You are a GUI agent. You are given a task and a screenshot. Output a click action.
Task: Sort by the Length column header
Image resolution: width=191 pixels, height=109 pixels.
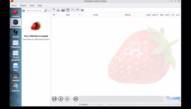pos(148,15)
